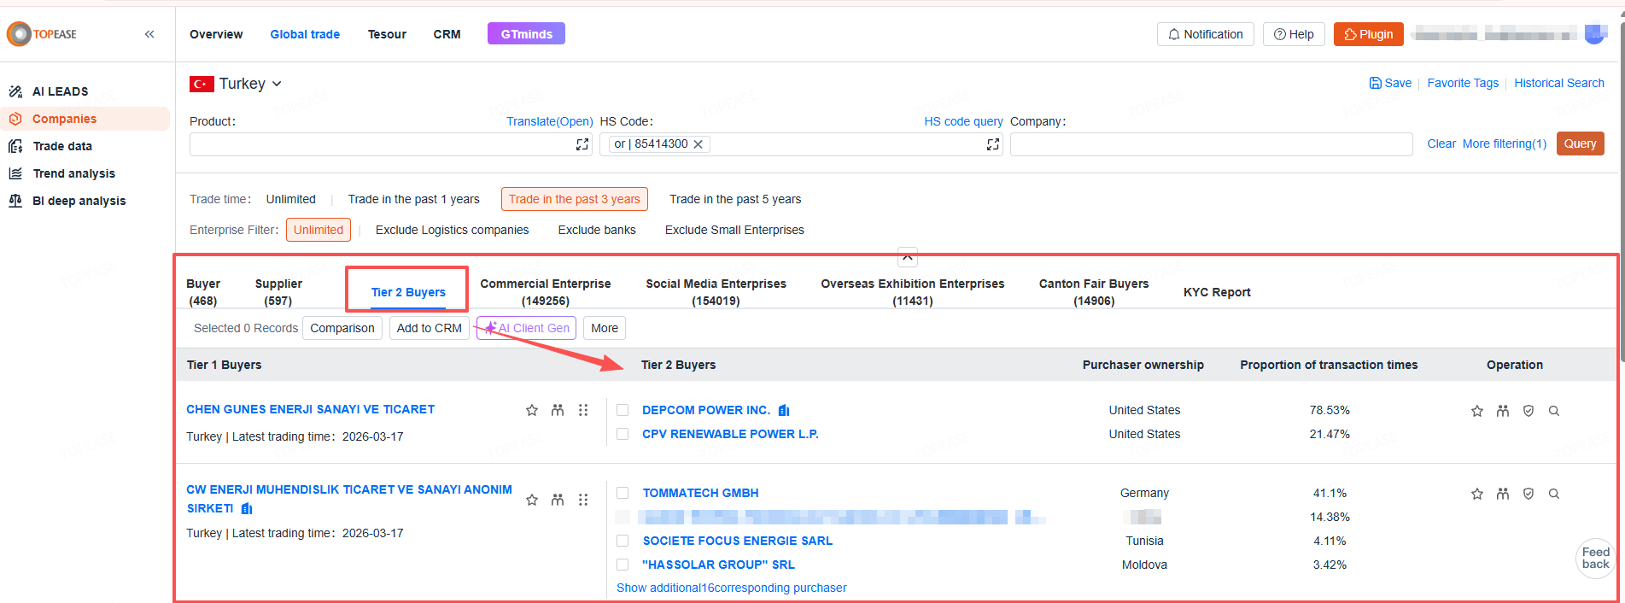Image resolution: width=1625 pixels, height=603 pixels.
Task: Open Commercial Enterprise tab
Action: click(546, 292)
